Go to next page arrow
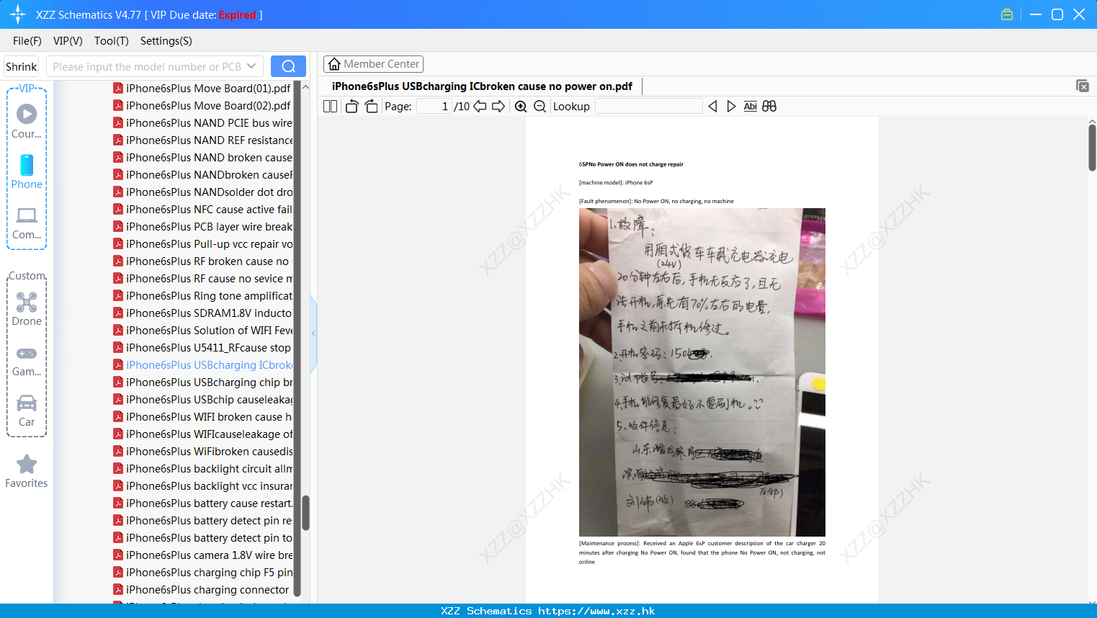The image size is (1097, 618). (x=498, y=107)
